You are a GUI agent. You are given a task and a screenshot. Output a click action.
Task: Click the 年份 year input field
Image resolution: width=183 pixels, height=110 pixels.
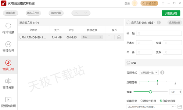pos(144,52)
